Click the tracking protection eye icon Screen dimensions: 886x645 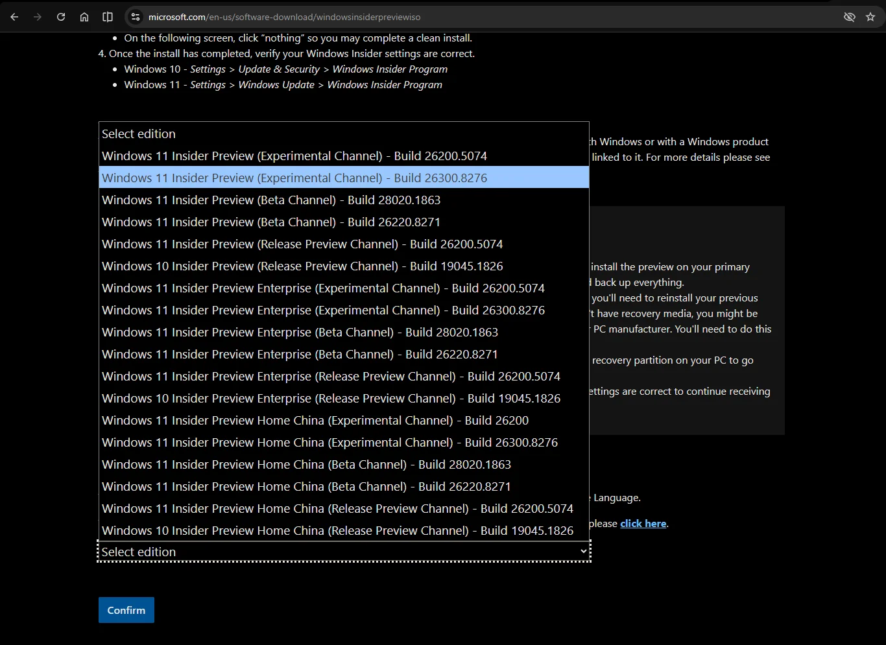click(849, 17)
